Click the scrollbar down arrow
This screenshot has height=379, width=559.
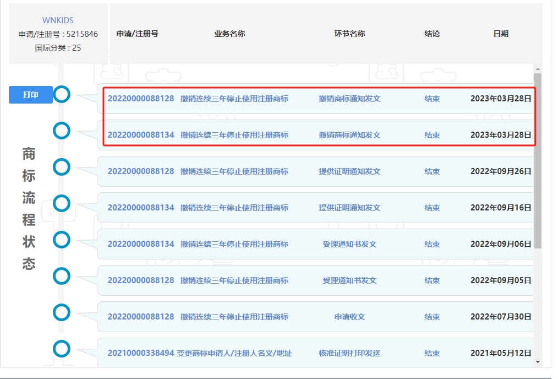tap(538, 362)
